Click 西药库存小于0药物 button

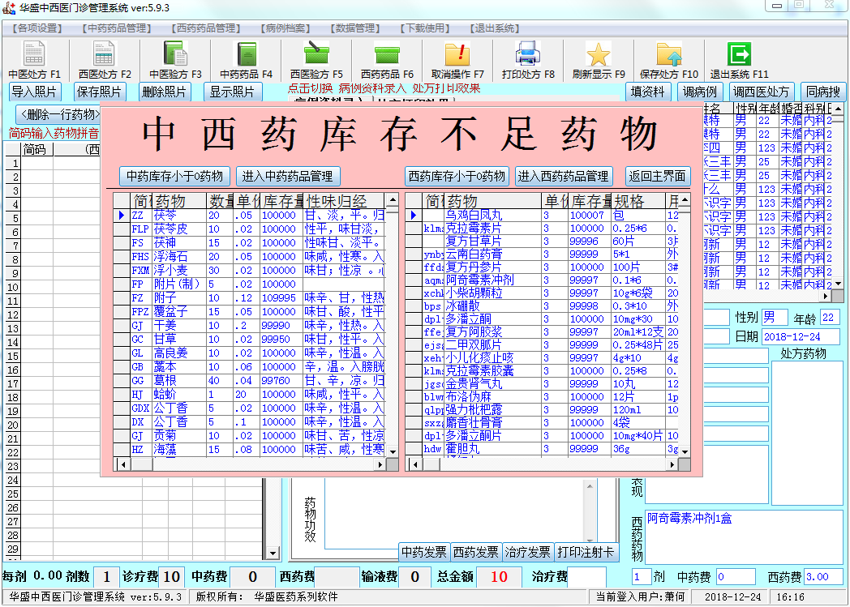tap(457, 176)
